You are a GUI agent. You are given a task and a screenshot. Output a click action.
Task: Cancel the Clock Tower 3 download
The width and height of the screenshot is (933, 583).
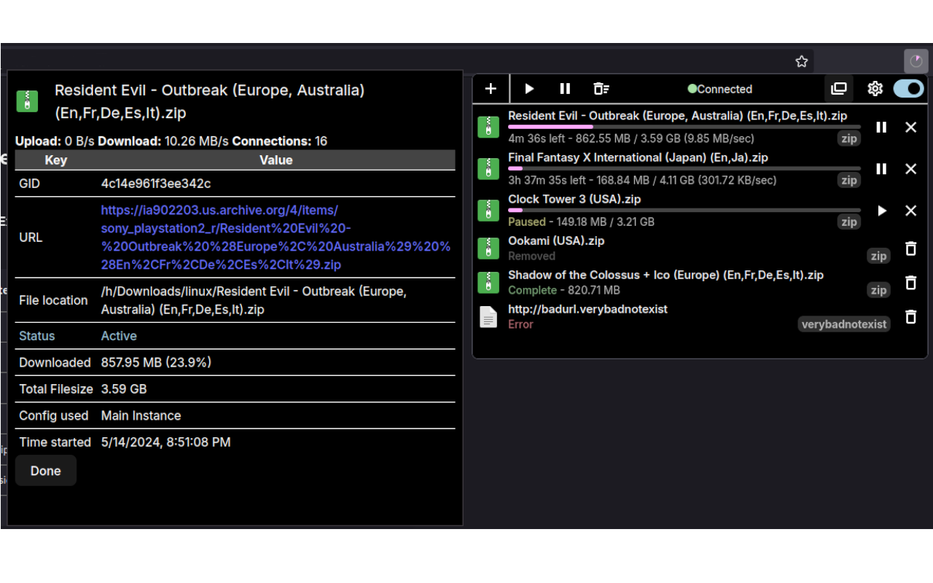point(910,211)
